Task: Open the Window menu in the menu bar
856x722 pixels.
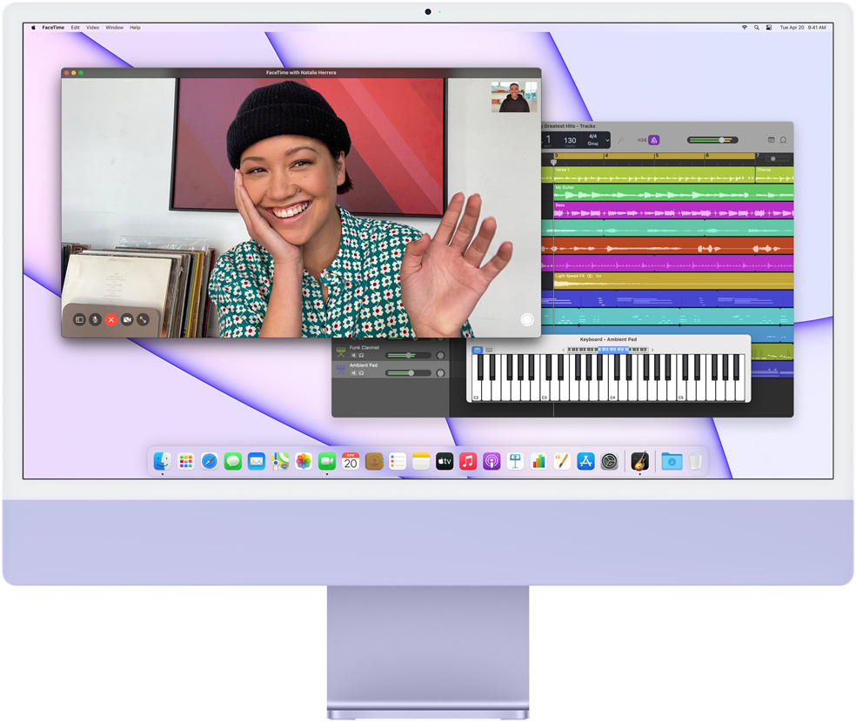Action: pyautogui.click(x=114, y=27)
